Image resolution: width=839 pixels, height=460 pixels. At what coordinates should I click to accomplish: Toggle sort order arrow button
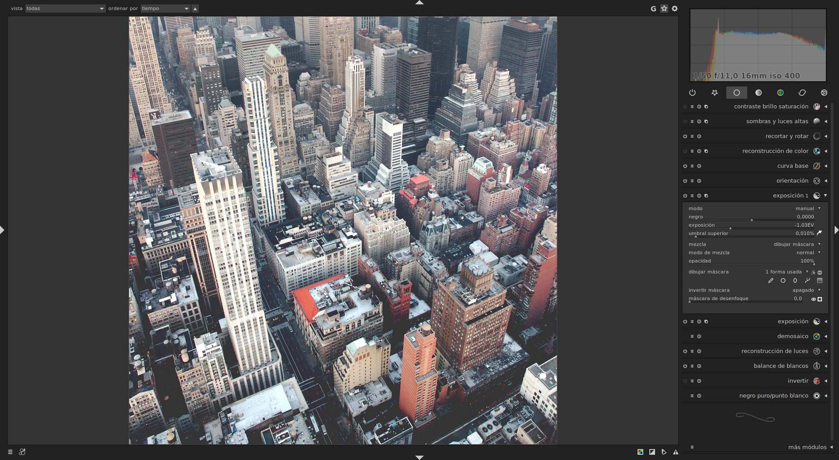pos(195,8)
